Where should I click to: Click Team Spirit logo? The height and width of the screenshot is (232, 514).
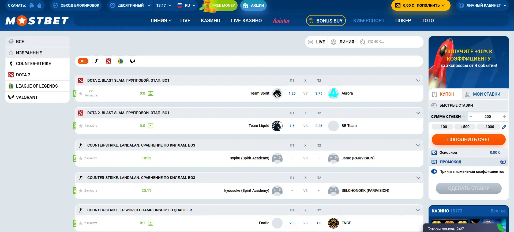tap(277, 93)
